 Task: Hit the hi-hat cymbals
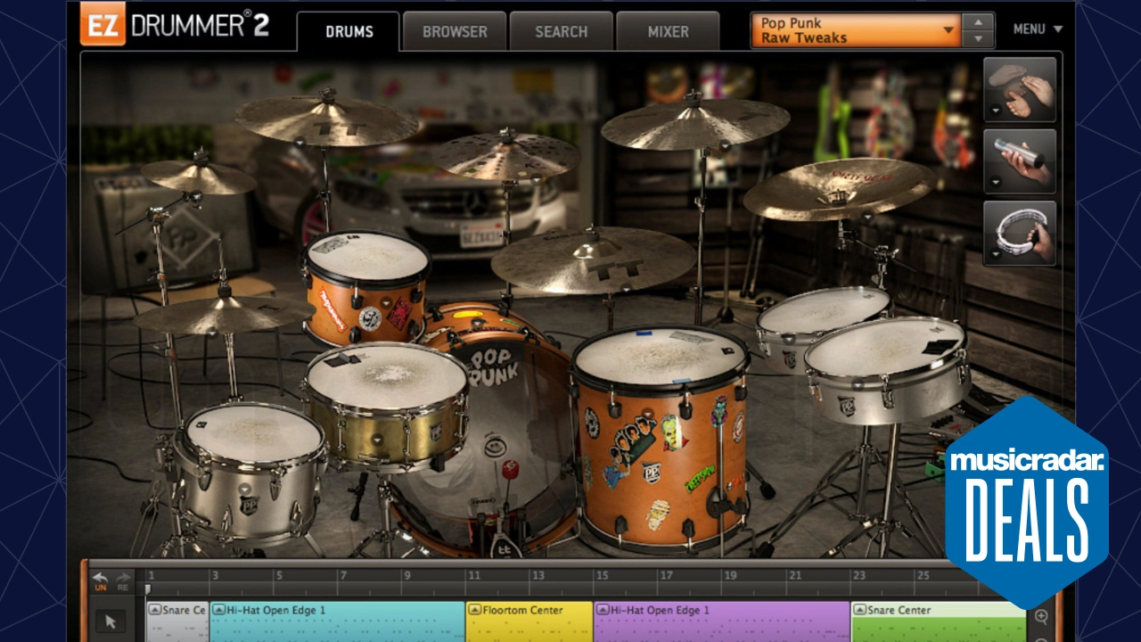coord(221,315)
